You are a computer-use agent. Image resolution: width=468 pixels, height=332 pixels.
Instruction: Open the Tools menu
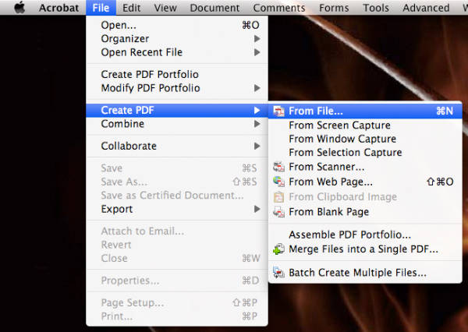(x=376, y=8)
